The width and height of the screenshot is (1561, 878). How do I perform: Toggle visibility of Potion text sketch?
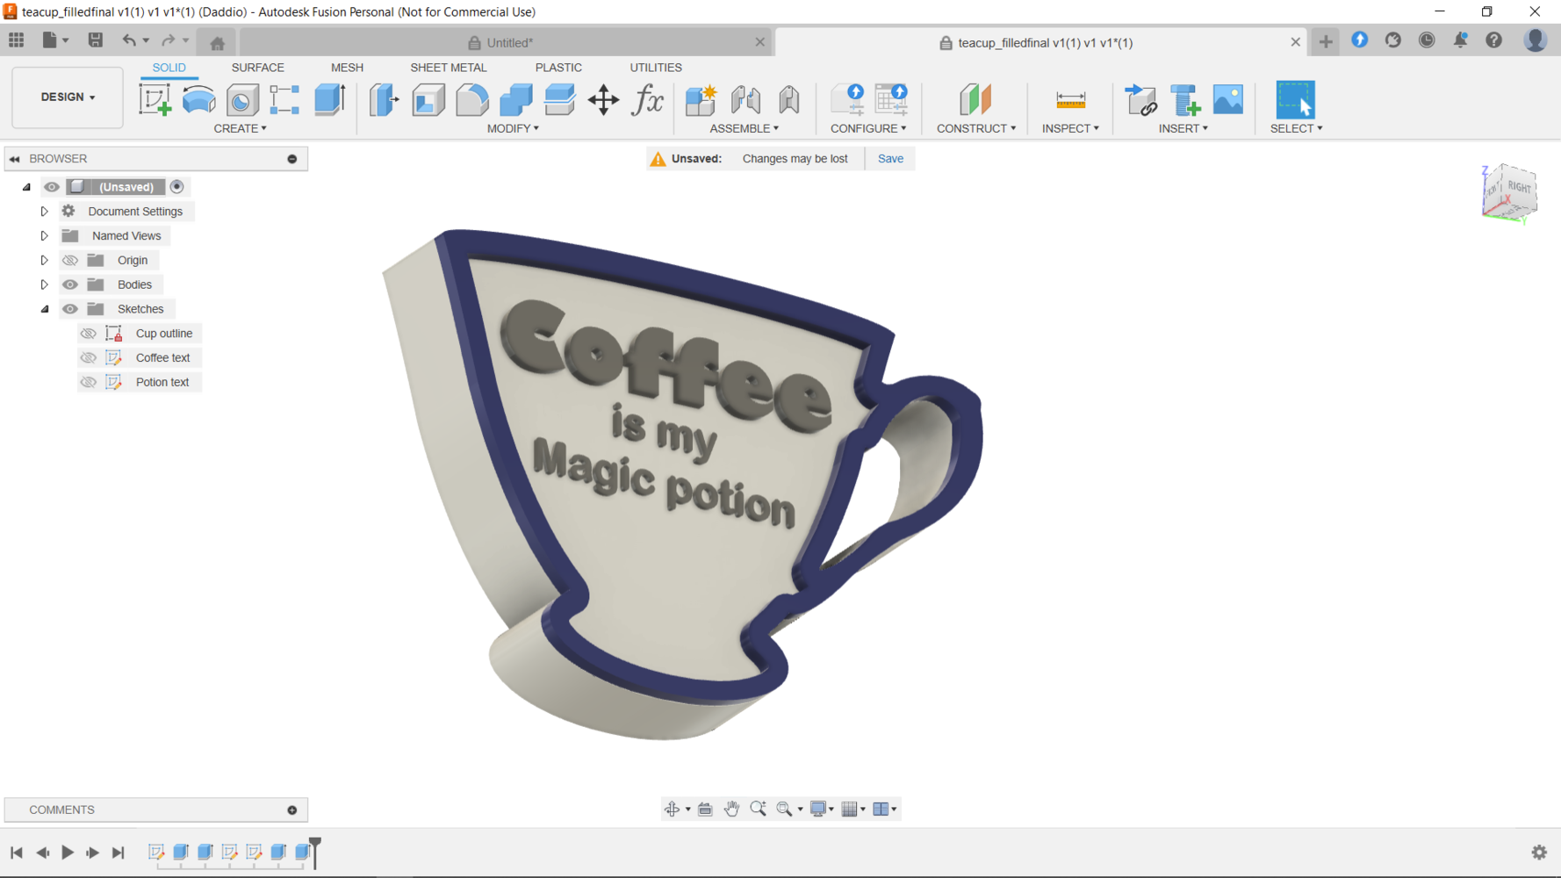pos(88,383)
